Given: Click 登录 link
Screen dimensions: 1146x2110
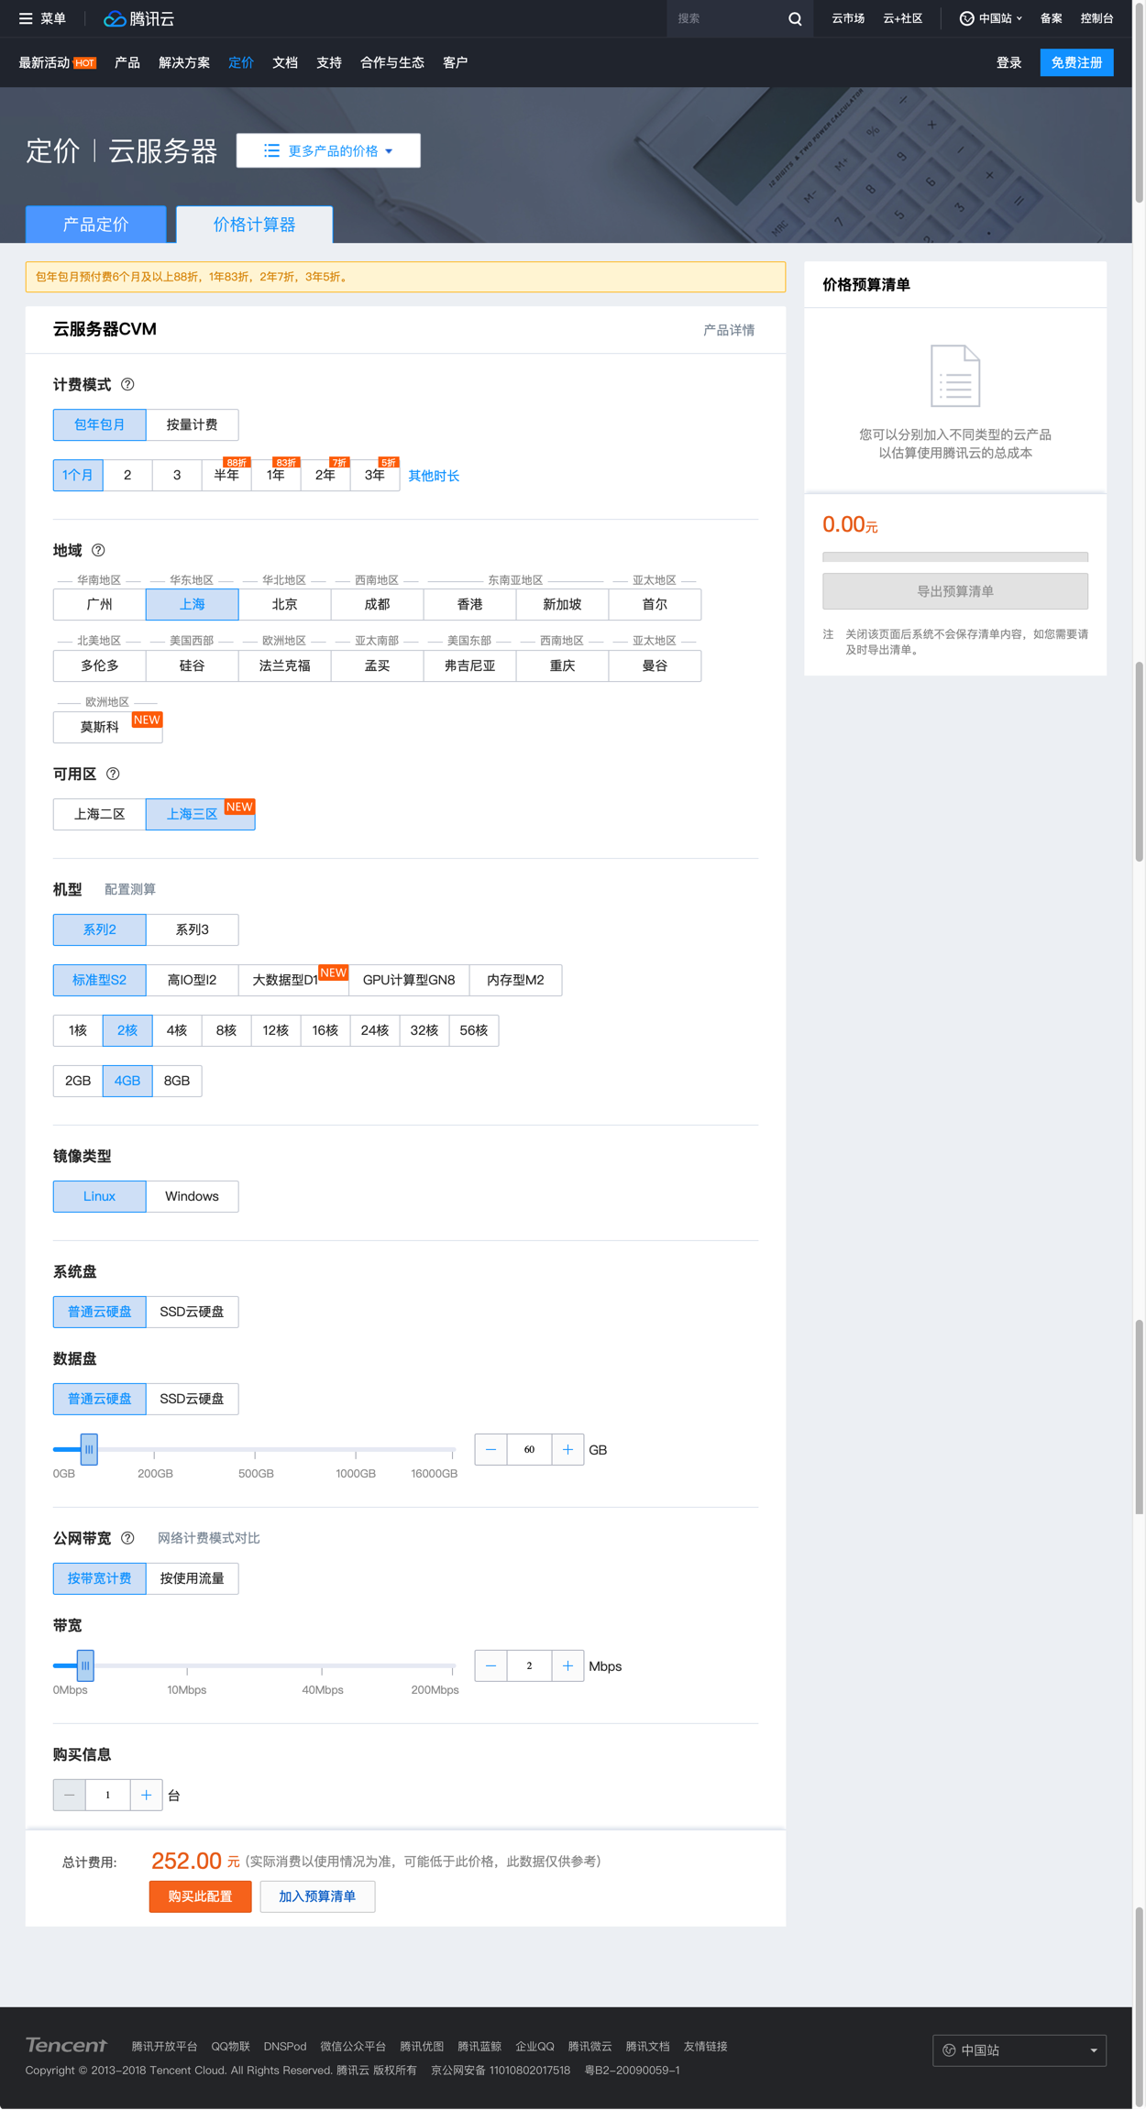Looking at the screenshot, I should click(x=1008, y=62).
